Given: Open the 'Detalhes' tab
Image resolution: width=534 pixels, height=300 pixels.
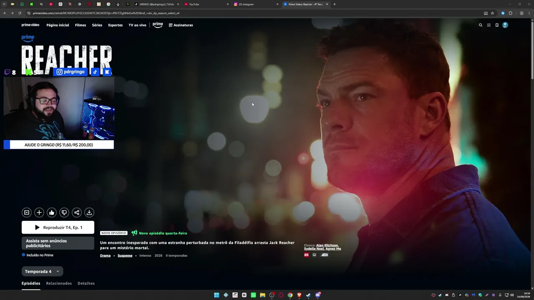Looking at the screenshot, I should click(86, 283).
